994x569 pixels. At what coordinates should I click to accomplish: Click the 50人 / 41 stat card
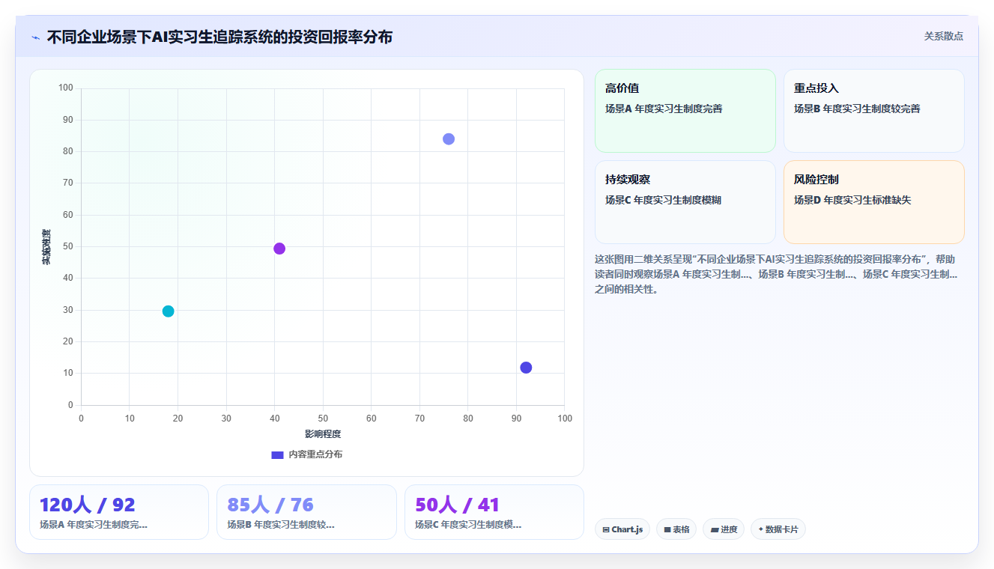coord(494,512)
